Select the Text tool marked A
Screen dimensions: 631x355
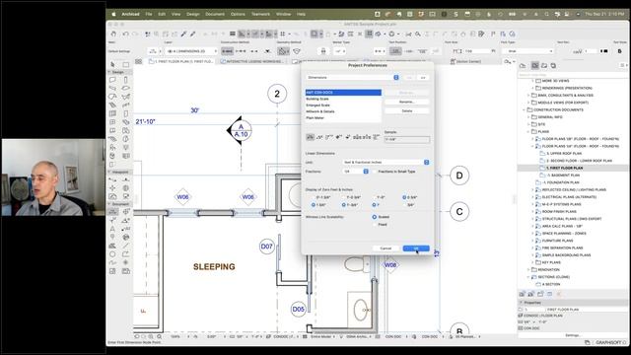[x=112, y=229]
